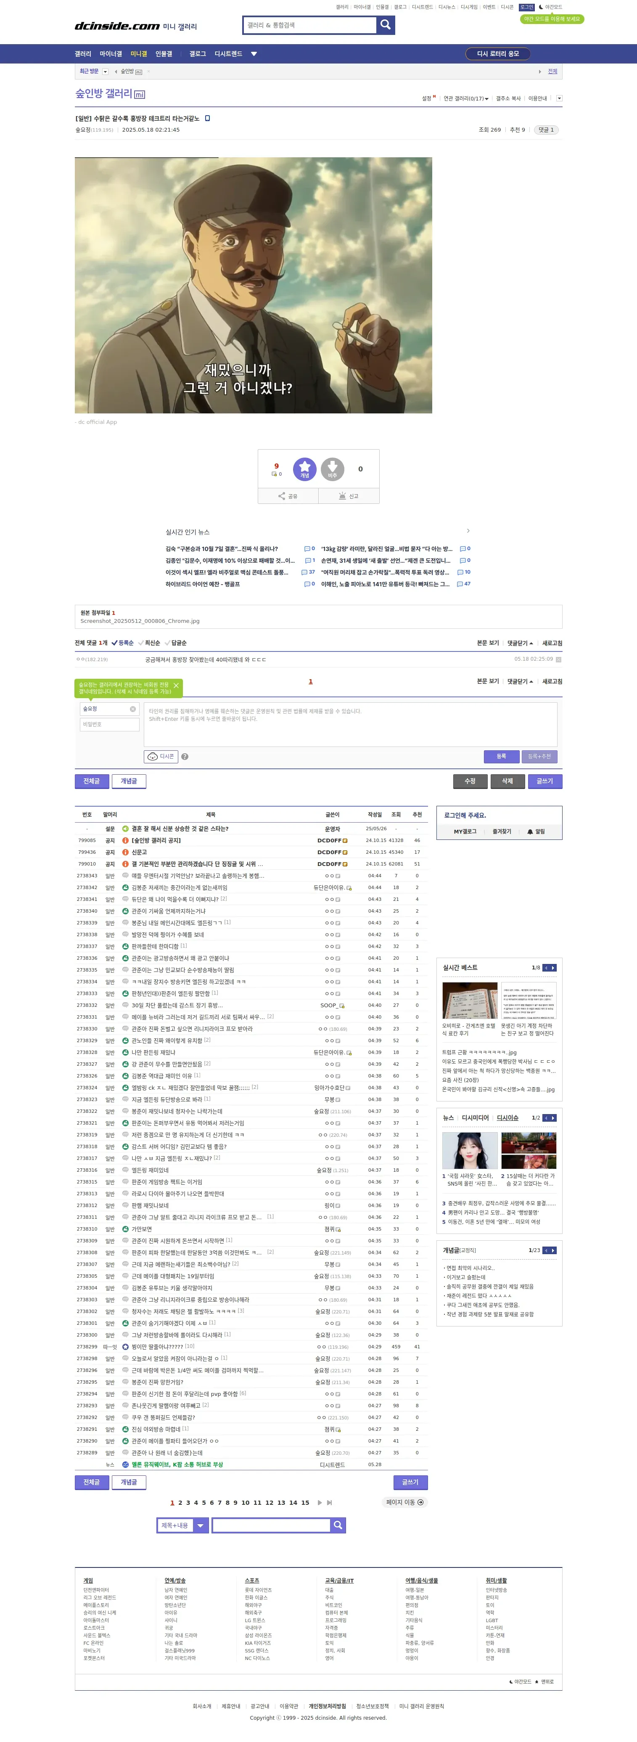Click the search magnifier icon beside the top search box

point(386,25)
